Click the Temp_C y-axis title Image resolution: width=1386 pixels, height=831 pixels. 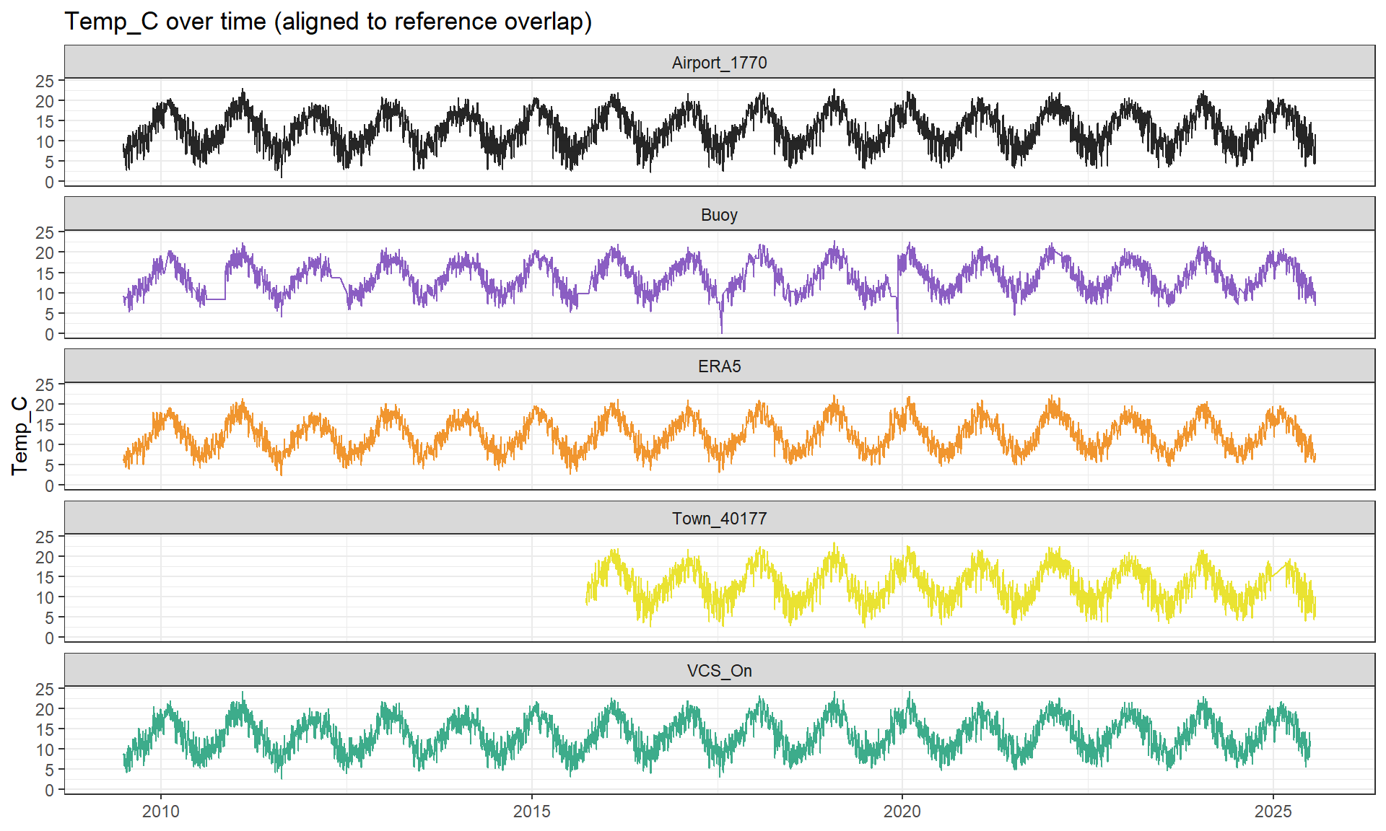19,435
